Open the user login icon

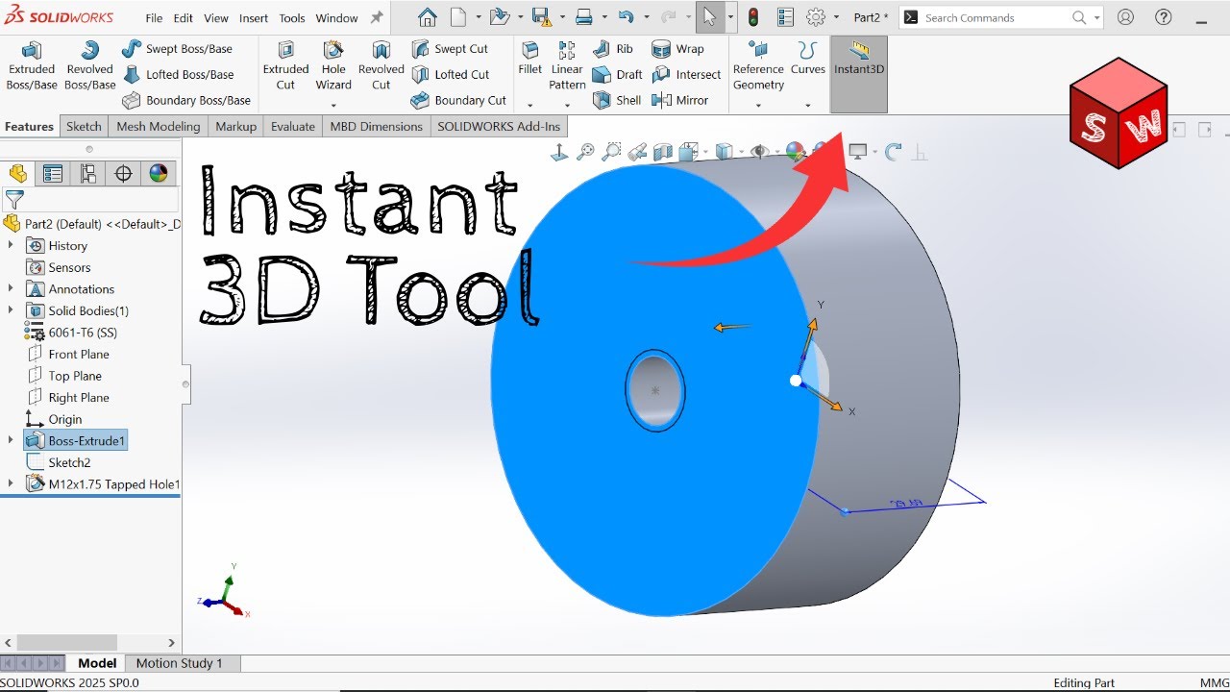click(x=1125, y=17)
